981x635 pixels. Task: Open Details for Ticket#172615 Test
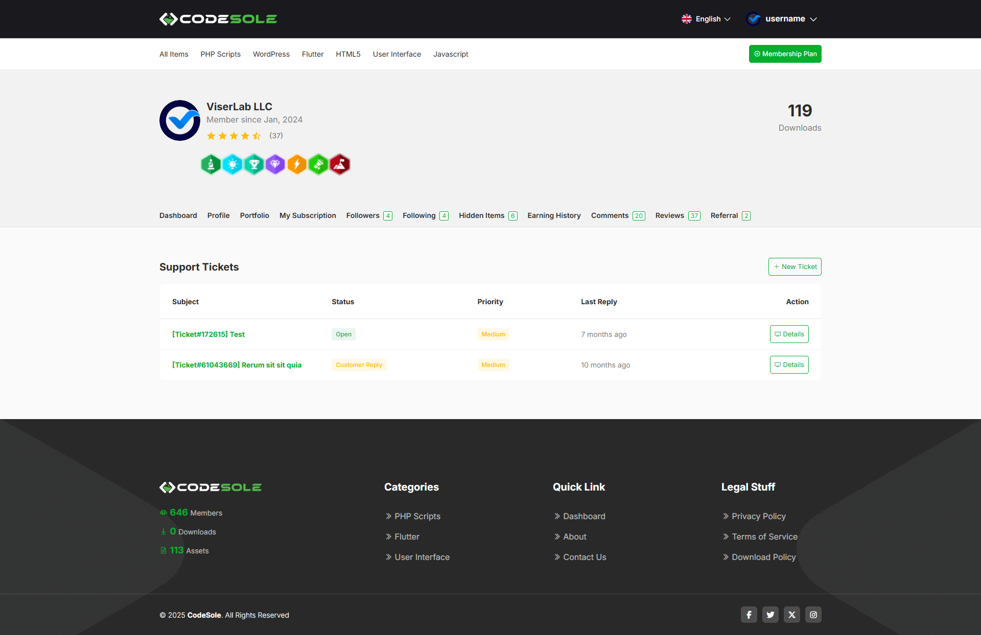click(x=789, y=334)
